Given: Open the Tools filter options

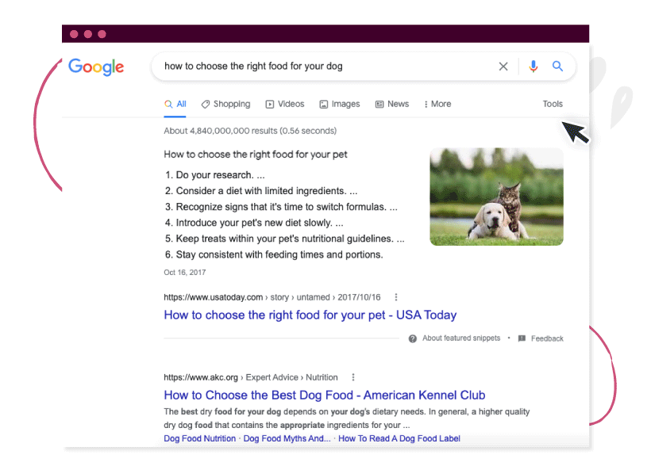Looking at the screenshot, I should pyautogui.click(x=553, y=104).
